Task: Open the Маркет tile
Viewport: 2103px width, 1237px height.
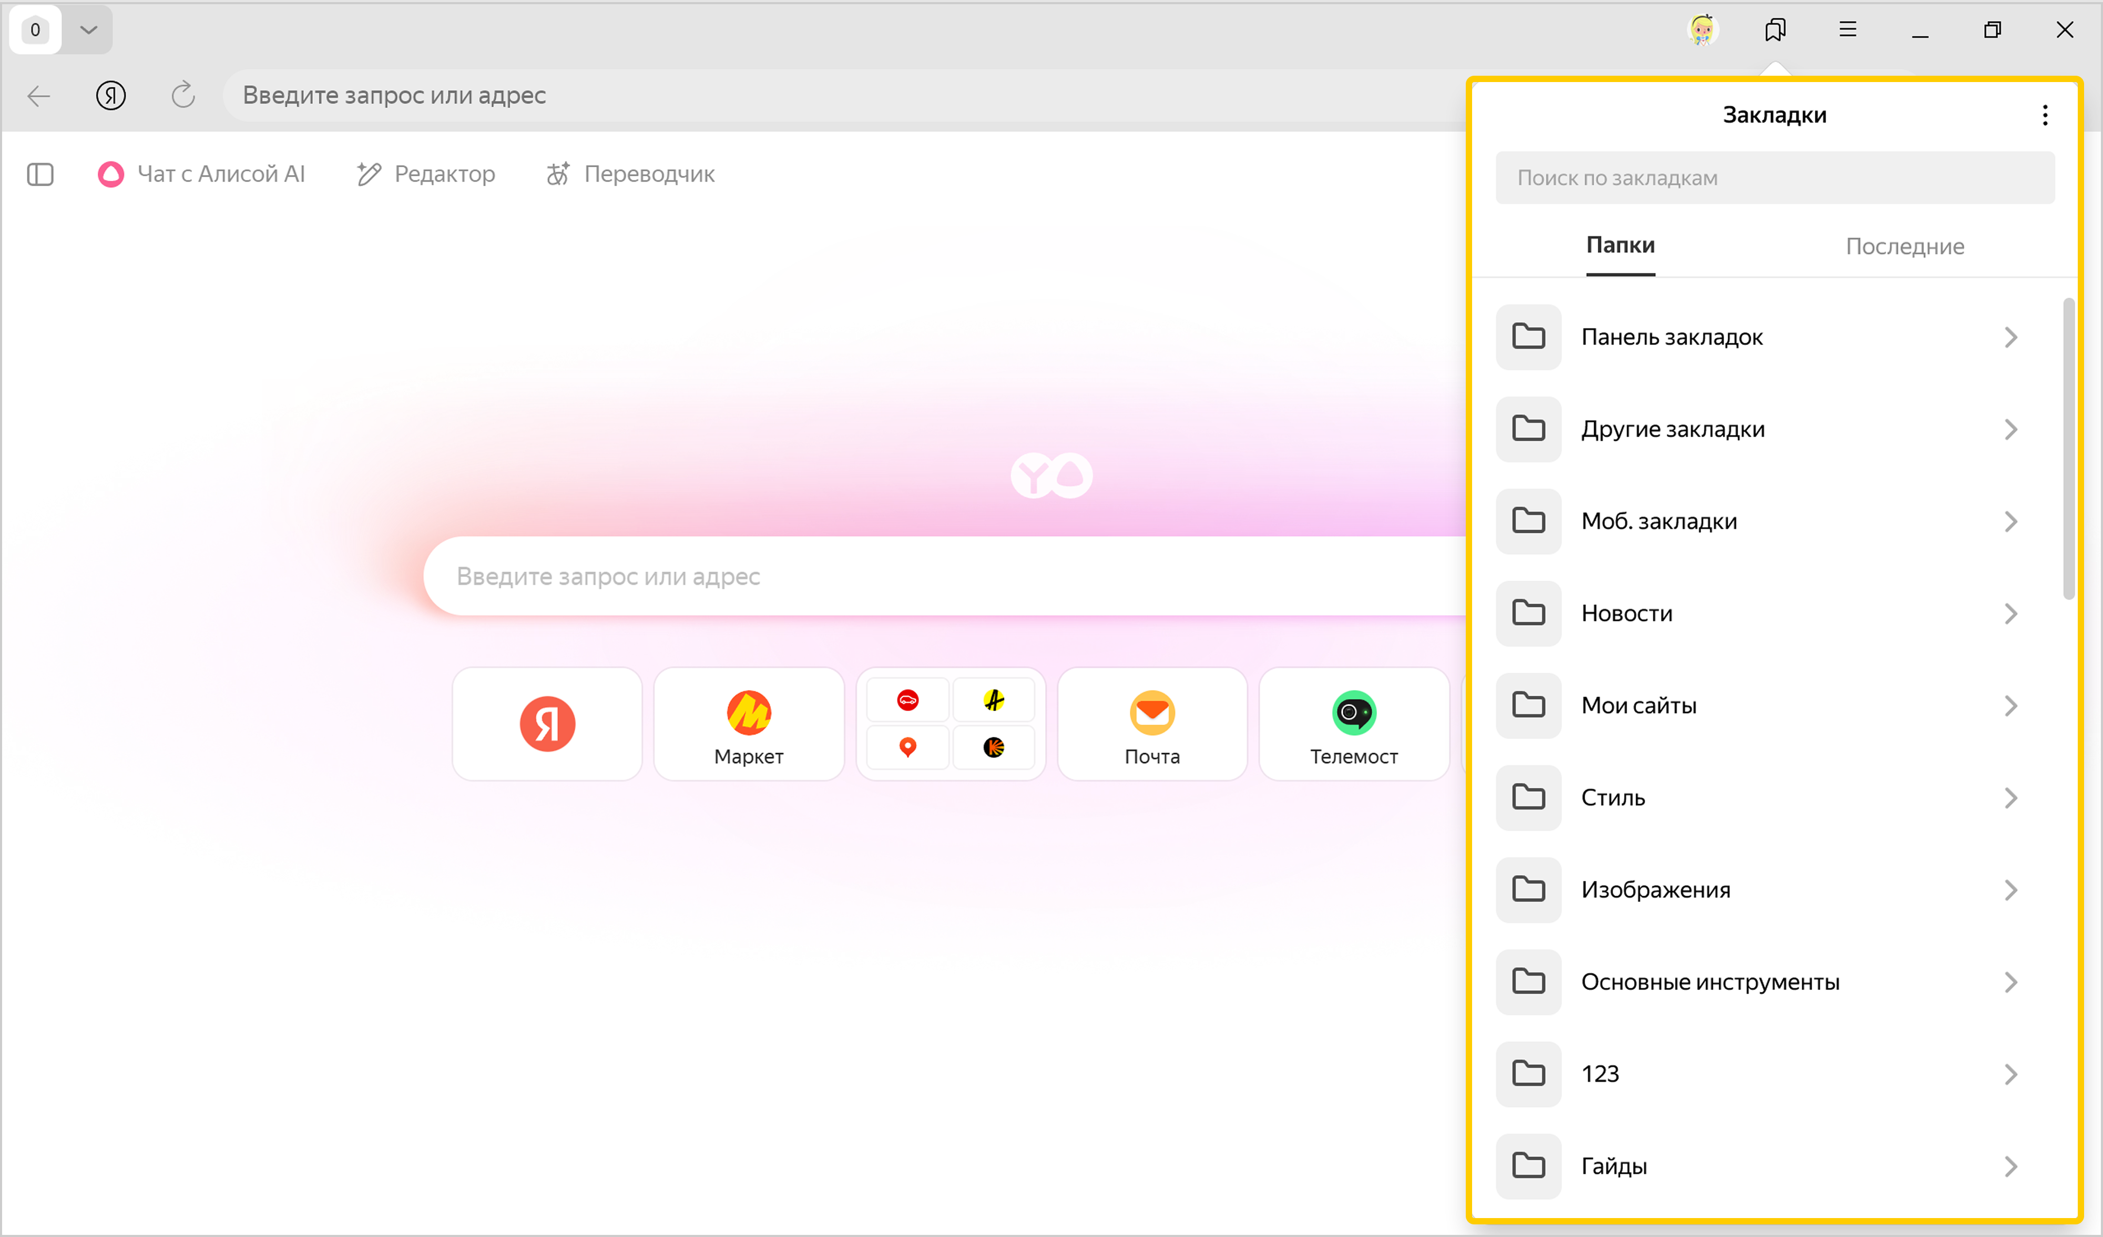Action: pyautogui.click(x=749, y=724)
